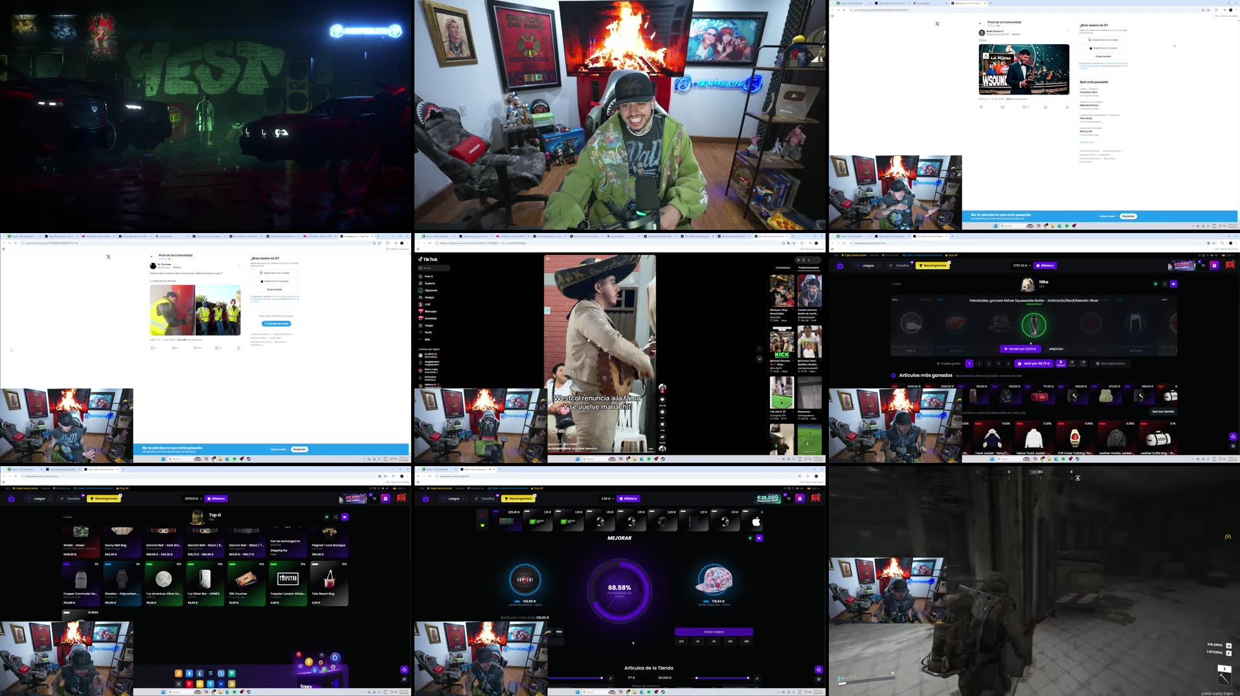Open the LIVE section in the TikTok sidebar

click(x=427, y=304)
